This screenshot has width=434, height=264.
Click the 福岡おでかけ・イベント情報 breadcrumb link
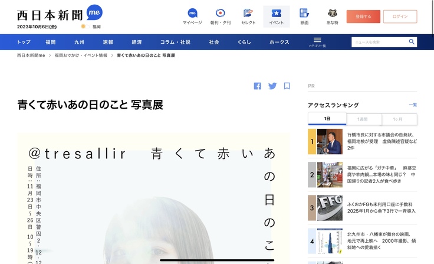pos(81,56)
